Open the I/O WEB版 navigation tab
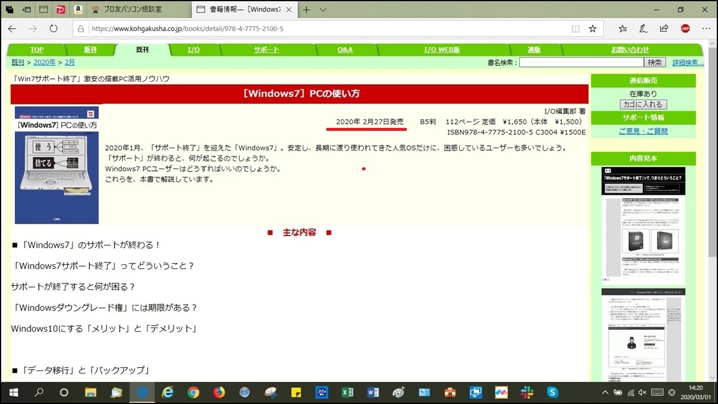The height and width of the screenshot is (404, 718). click(x=442, y=50)
